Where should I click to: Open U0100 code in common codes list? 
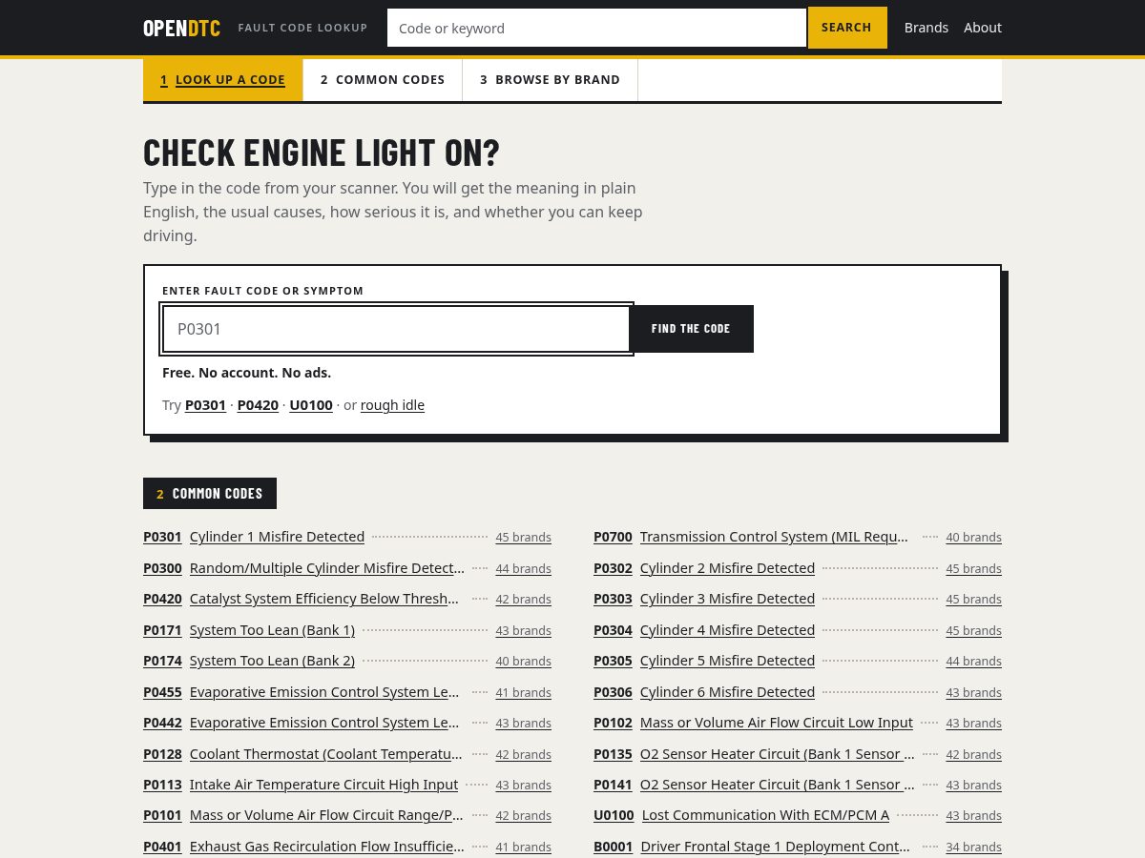click(614, 815)
